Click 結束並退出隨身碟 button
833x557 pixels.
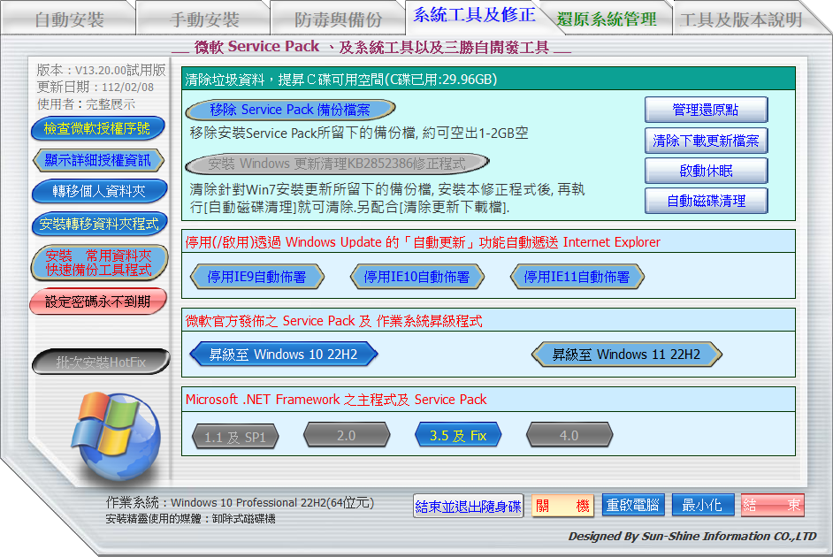[469, 506]
